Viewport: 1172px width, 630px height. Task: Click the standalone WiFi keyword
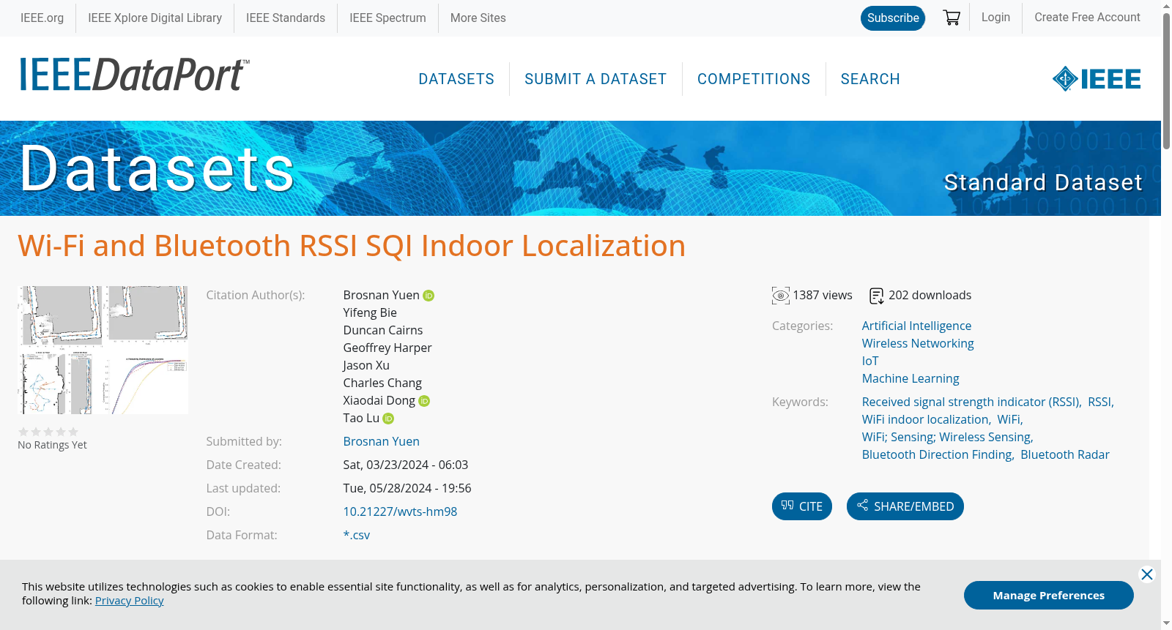pos(1009,420)
